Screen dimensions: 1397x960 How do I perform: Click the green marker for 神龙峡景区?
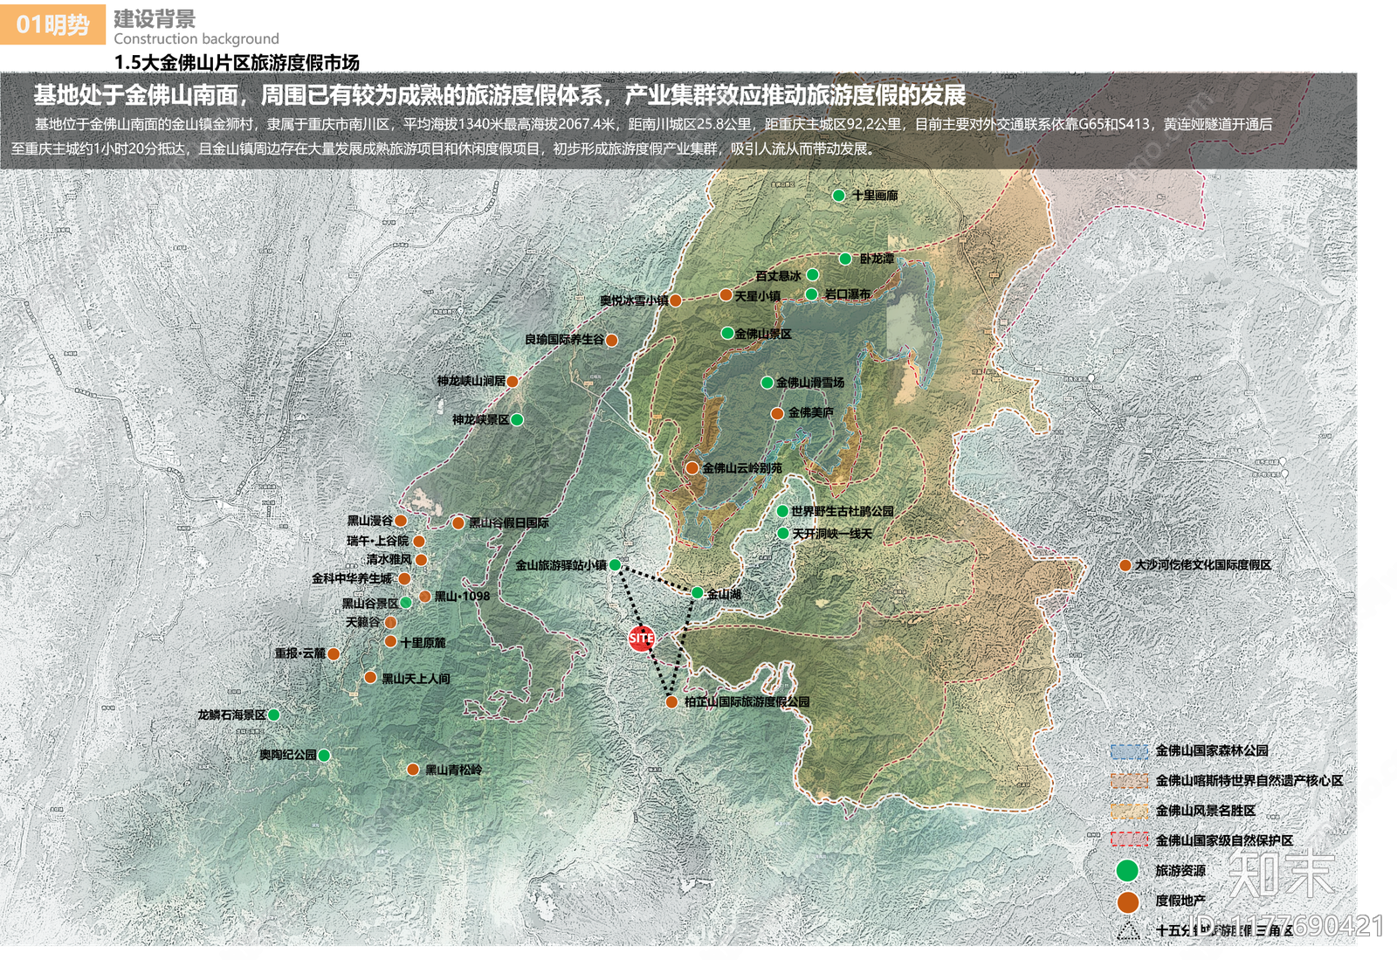pyautogui.click(x=517, y=420)
